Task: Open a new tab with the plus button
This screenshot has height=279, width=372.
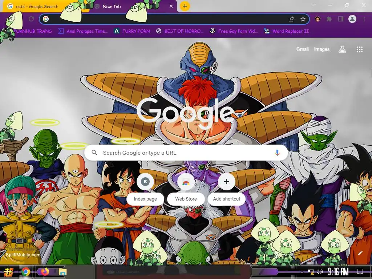Action: [185, 6]
